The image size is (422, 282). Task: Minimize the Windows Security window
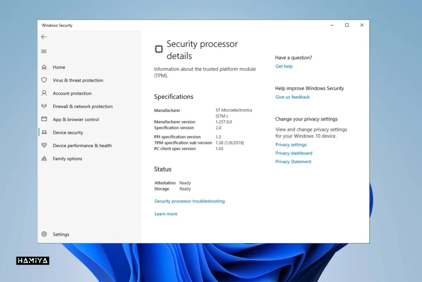tap(332, 25)
